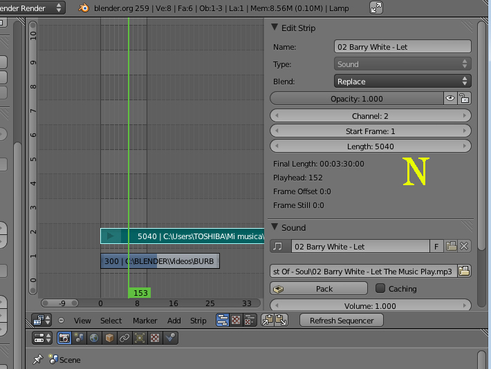Click the 153 current frame marker
This screenshot has width=491, height=369.
(x=139, y=292)
